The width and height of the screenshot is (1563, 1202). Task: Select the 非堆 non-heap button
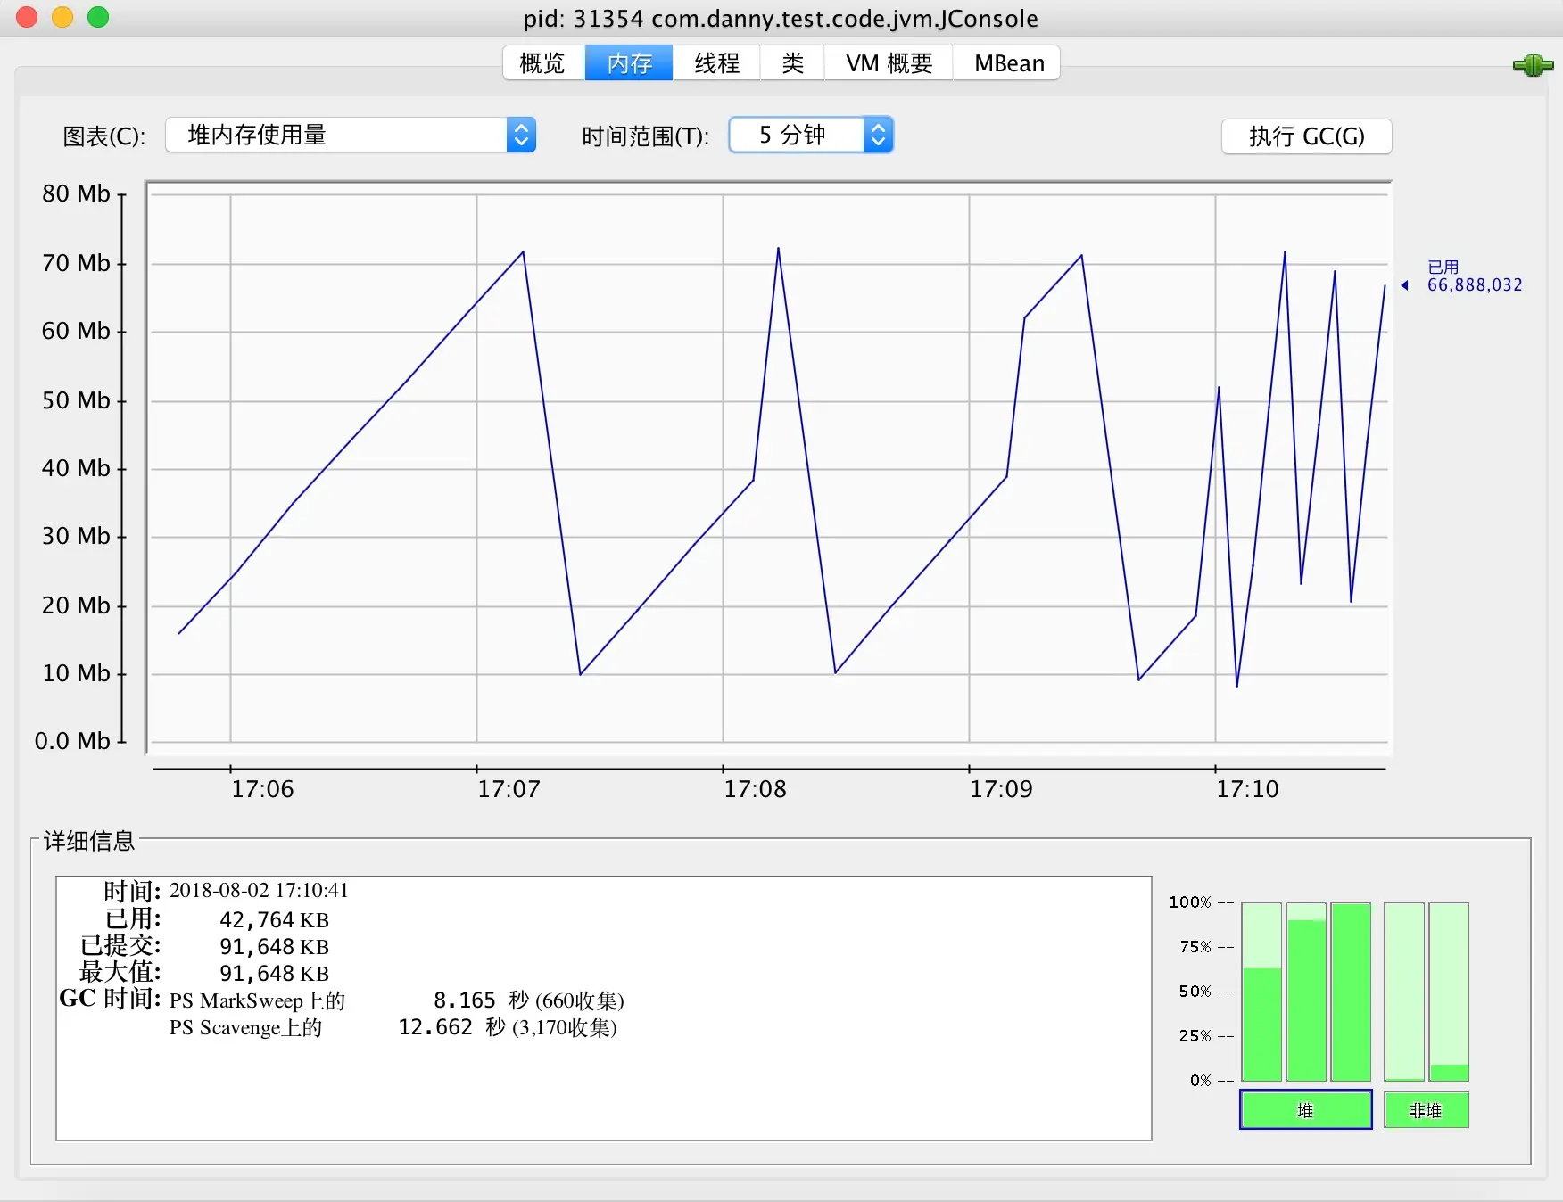[1426, 1110]
